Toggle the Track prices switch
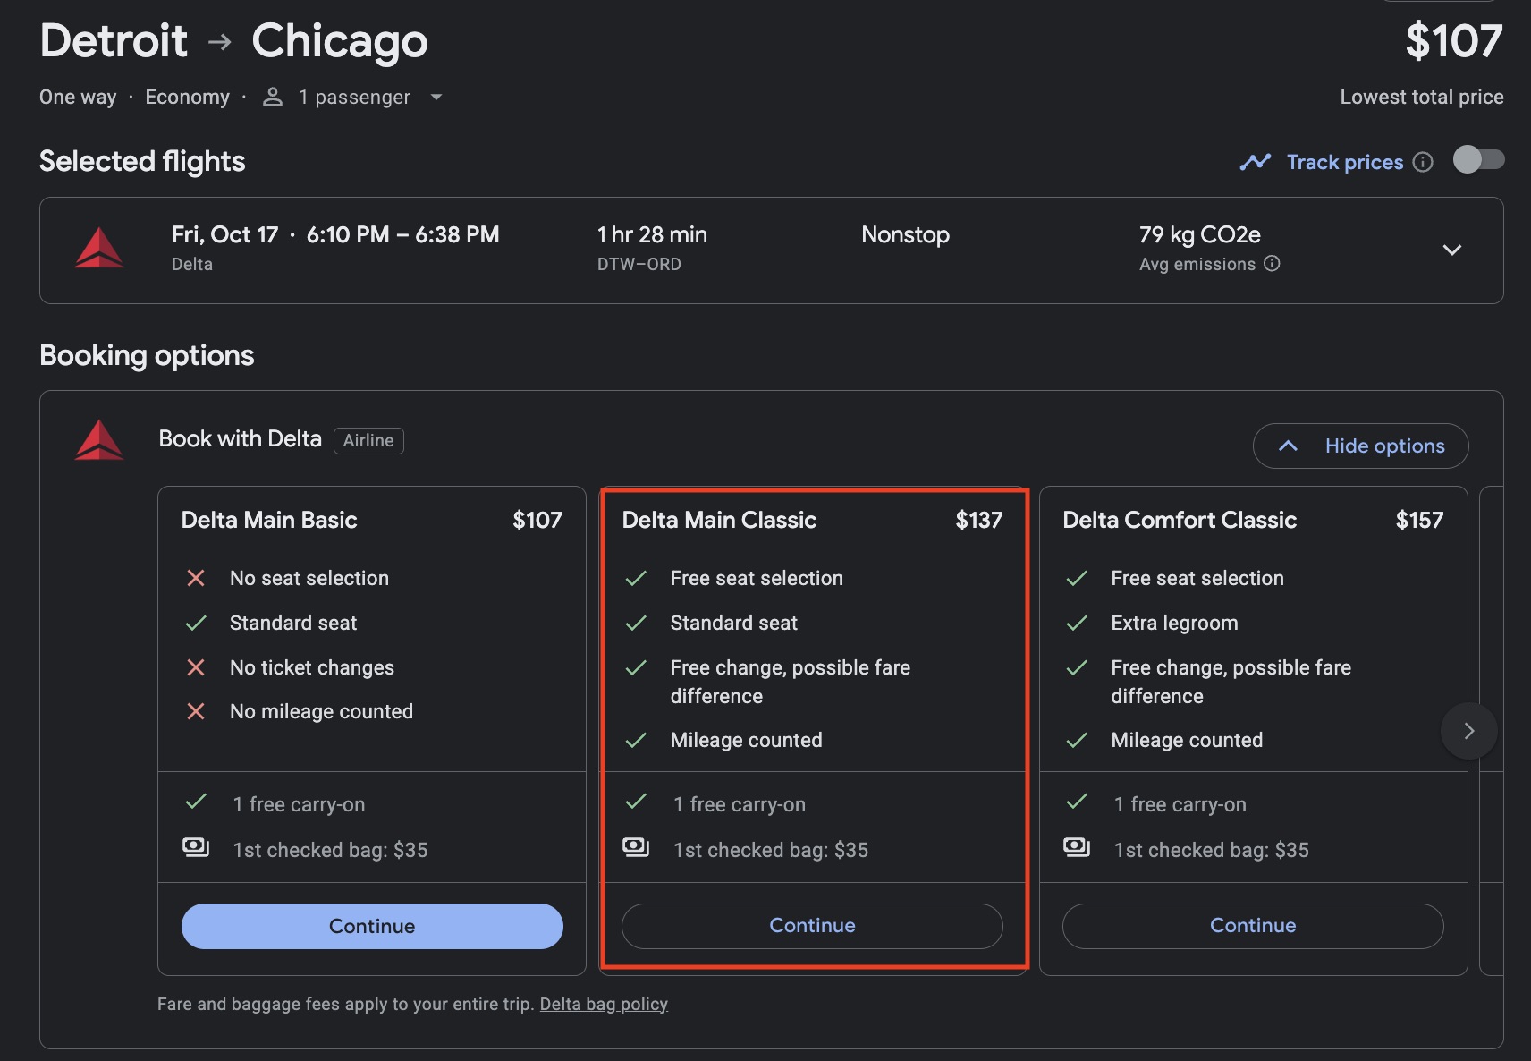 pyautogui.click(x=1478, y=160)
